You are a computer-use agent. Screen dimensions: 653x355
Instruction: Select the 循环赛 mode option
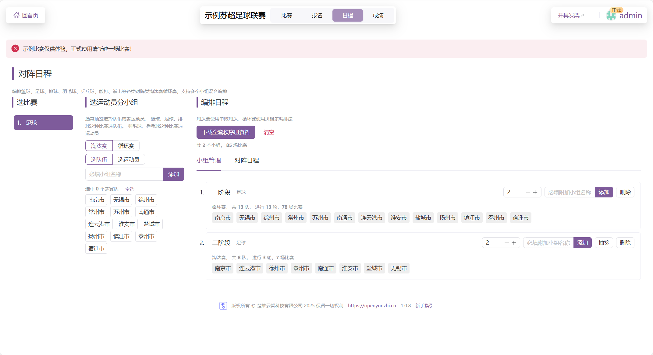pos(126,146)
